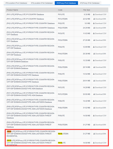The image size is (113, 149).
Task: Open the IP2Proxy IPv6 Database tab
Action: 90,3
